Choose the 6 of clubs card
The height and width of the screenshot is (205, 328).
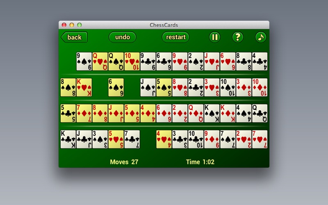(x=164, y=61)
